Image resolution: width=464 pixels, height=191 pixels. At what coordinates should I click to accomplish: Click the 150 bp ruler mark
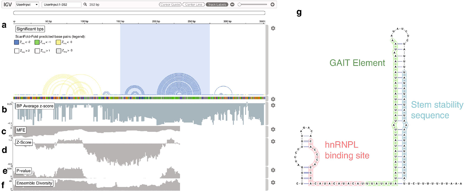(120, 21)
